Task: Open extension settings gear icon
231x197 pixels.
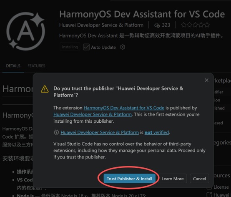Action: click(x=123, y=47)
